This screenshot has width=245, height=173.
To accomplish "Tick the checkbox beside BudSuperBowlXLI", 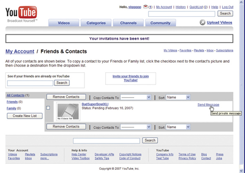I will 48,108.
